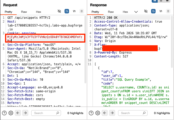Click the Content-Type response header
The height and width of the screenshot is (120, 174).
(x=122, y=27)
